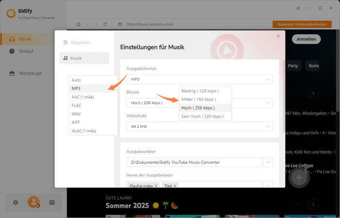
Task: Click previous carousel arrow near Party
Action: tap(298, 93)
